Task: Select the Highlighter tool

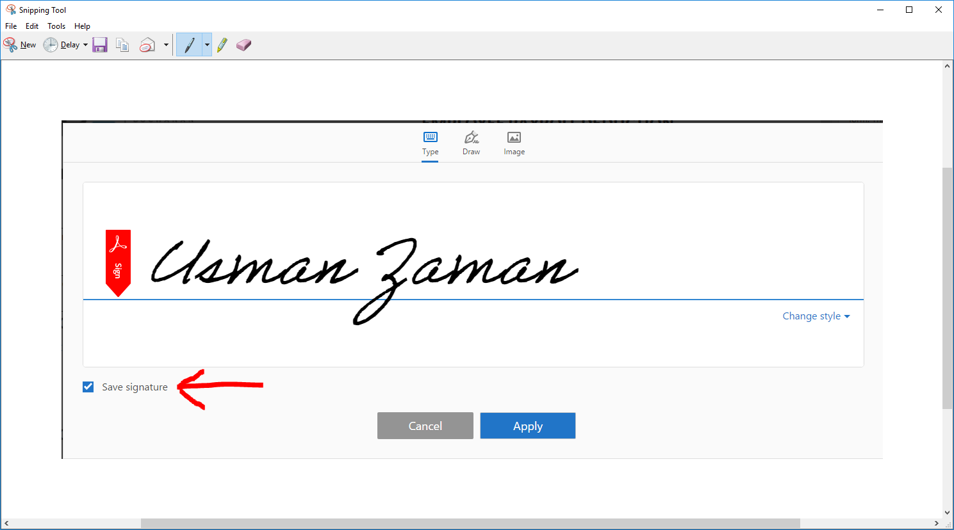Action: pyautogui.click(x=222, y=44)
